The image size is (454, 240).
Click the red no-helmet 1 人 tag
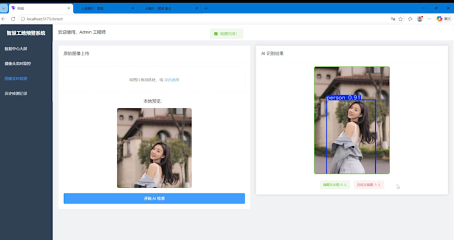tap(369, 185)
